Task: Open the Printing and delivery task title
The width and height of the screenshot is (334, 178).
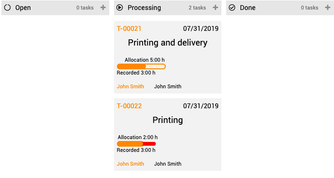Action: [168, 43]
